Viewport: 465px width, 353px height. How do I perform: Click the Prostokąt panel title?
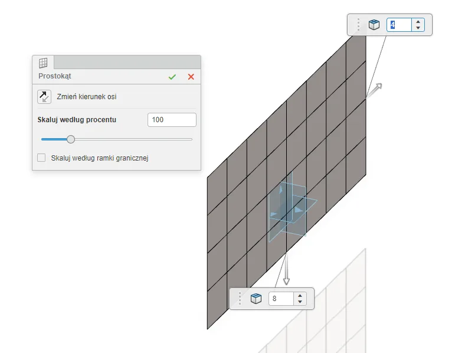tap(55, 76)
